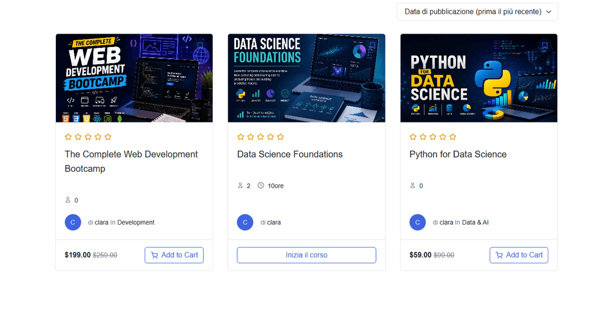Open Data Science Foundations course thumbnail
Screen dimensions: 615x331
(x=306, y=78)
